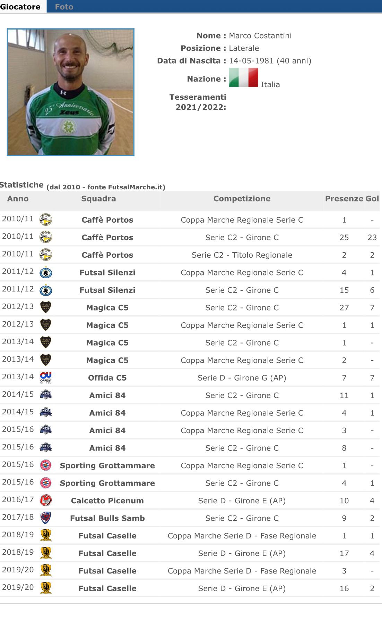Click Futsal Silenzi logo in 2011/12 Coppa row
Viewport: 382px width, 628px height.
pos(46,272)
